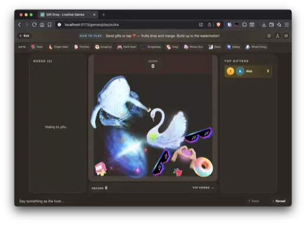
Task: Click the flask test icon in header
Action: tap(278, 36)
